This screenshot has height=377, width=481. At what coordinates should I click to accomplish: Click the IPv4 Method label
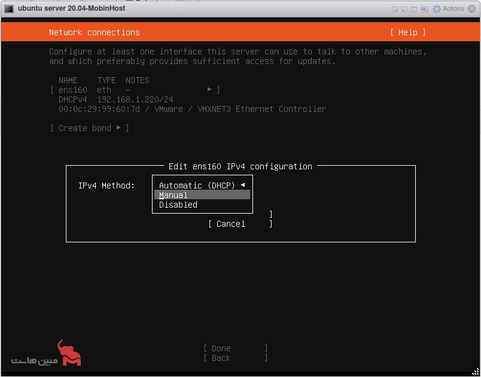[x=106, y=186]
